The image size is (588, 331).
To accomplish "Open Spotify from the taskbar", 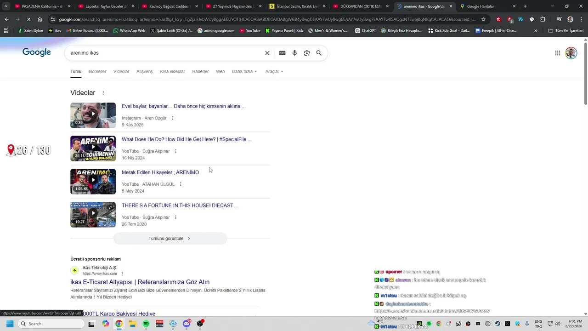I will click(x=146, y=324).
